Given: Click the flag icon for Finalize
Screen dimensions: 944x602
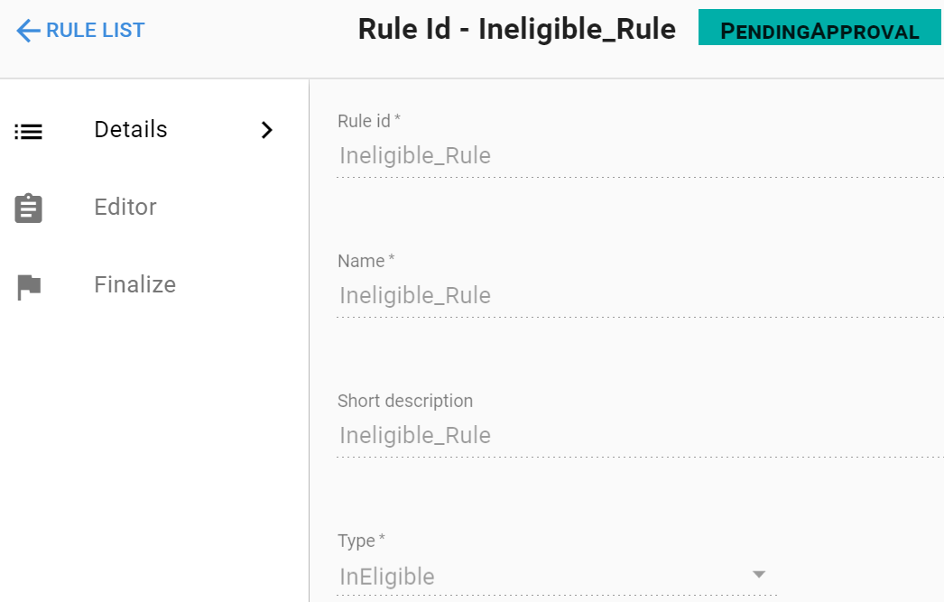Looking at the screenshot, I should (x=29, y=287).
